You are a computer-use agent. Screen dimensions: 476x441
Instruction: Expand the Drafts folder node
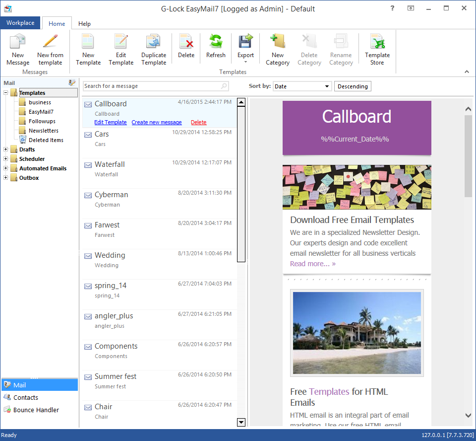coord(5,149)
